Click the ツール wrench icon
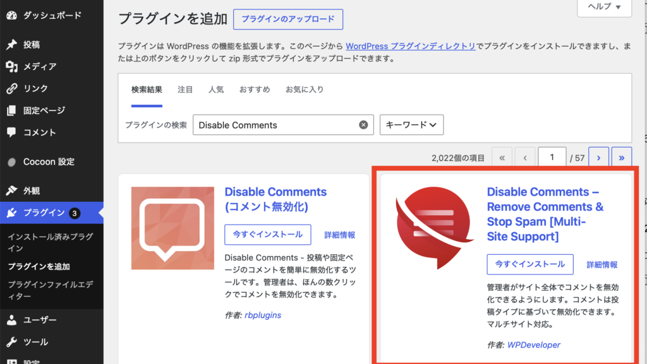This screenshot has height=364, width=647. tap(11, 342)
